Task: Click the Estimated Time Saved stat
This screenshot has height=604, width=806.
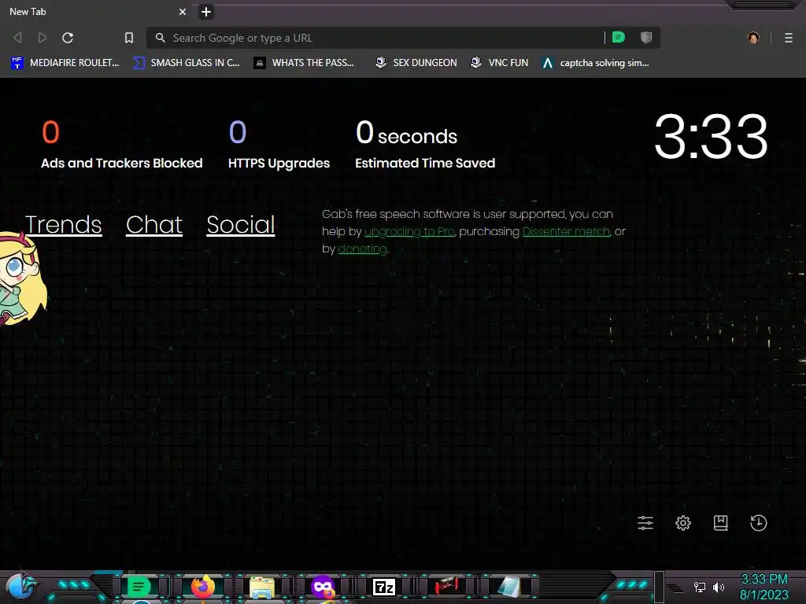Action: [x=425, y=145]
